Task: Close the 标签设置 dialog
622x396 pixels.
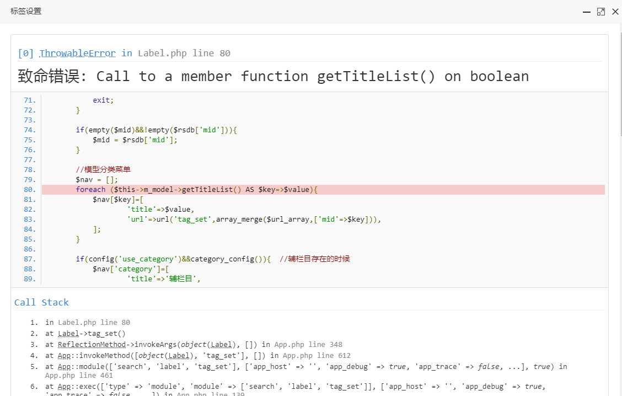Action: (615, 12)
